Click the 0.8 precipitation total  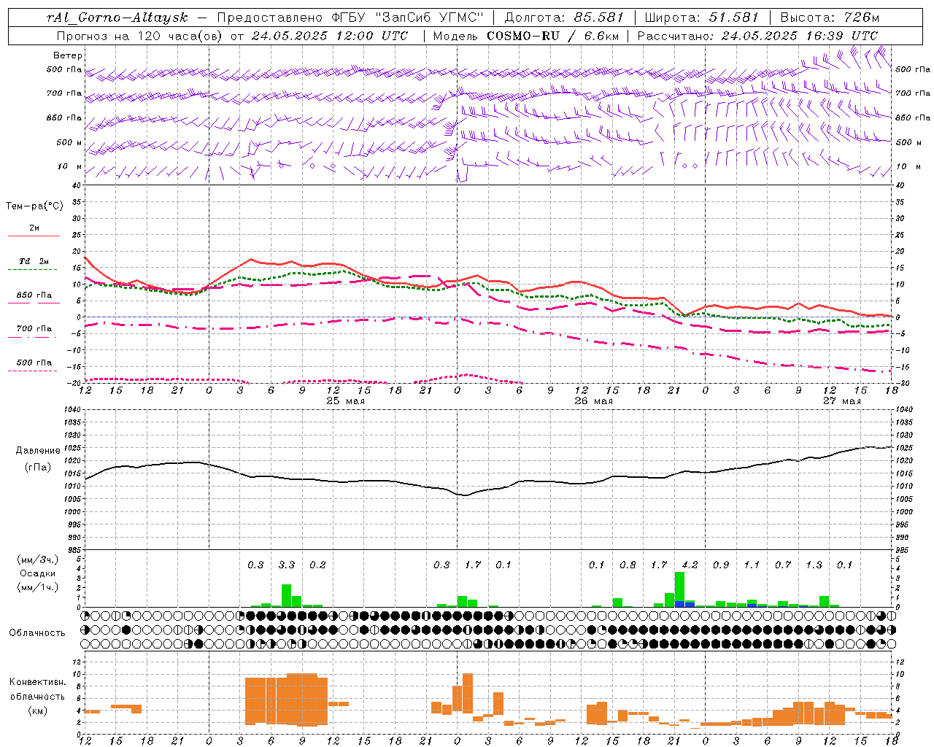(x=628, y=565)
